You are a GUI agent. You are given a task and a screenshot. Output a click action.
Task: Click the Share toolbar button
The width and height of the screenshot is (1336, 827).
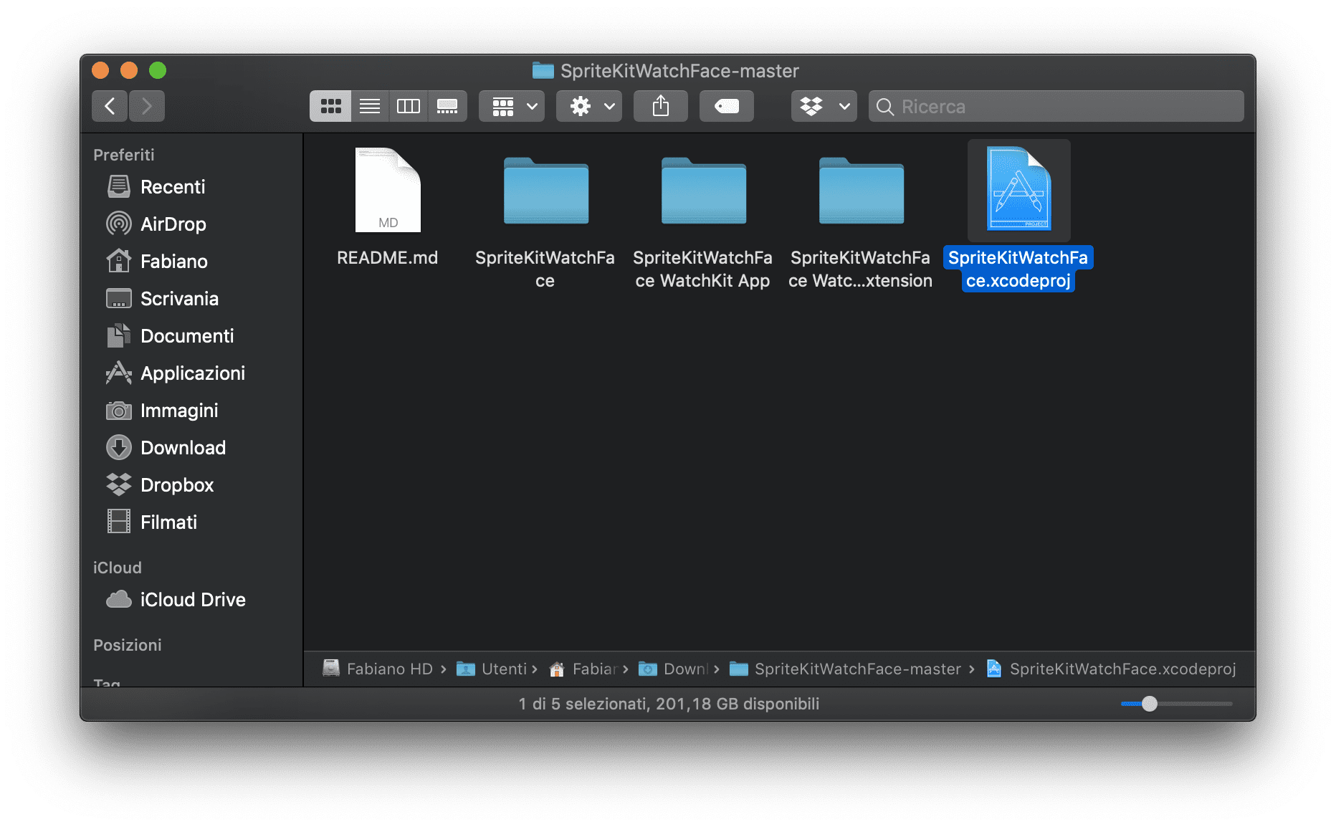661,106
